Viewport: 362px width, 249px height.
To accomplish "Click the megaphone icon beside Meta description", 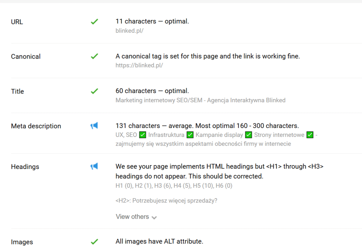I will [x=94, y=126].
